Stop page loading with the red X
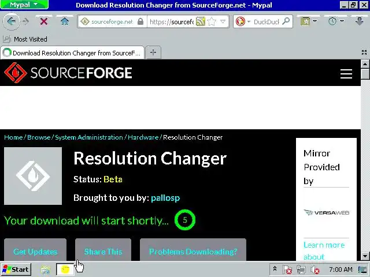The image size is (370, 277). 44,22
